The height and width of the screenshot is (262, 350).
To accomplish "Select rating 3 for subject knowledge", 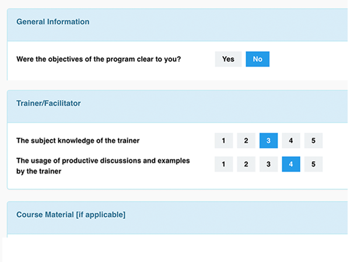I will 268,140.
